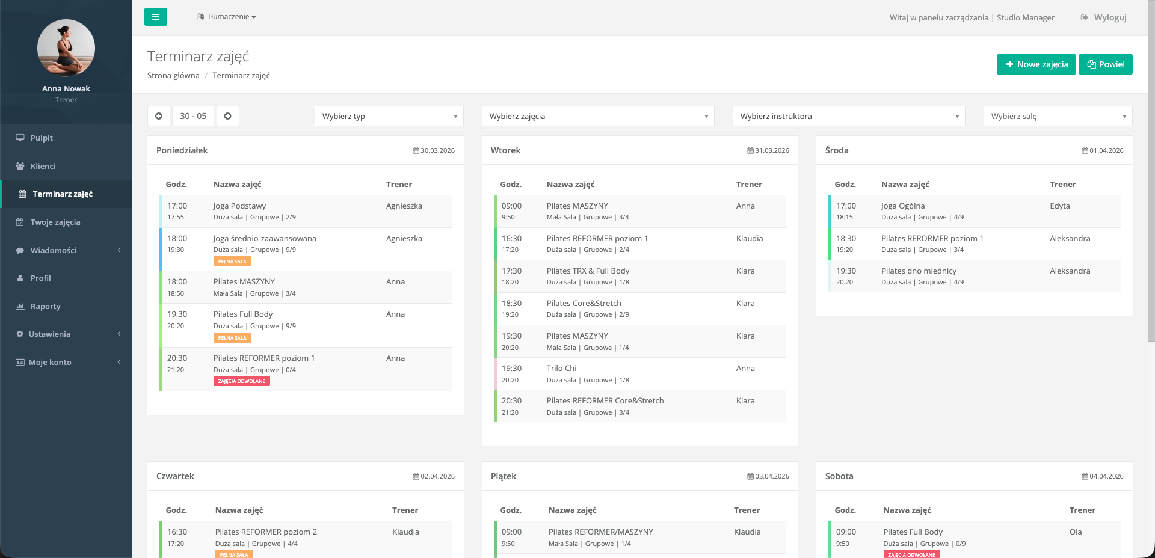Open the Tłumaczenie language dropdown

click(x=227, y=17)
